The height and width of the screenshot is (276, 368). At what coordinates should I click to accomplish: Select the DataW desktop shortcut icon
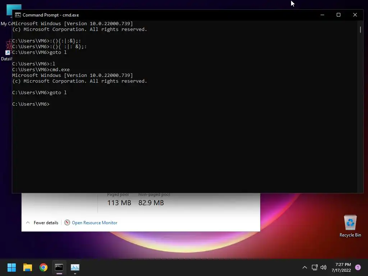pos(6,50)
